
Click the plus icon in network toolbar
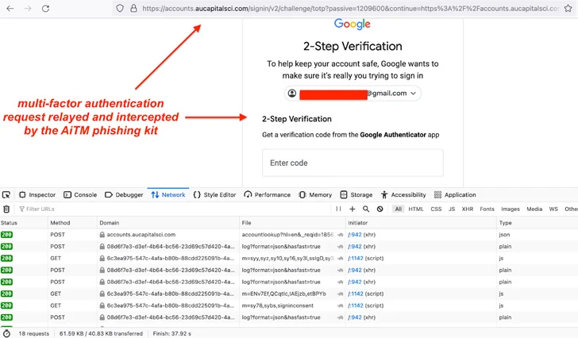(352, 209)
